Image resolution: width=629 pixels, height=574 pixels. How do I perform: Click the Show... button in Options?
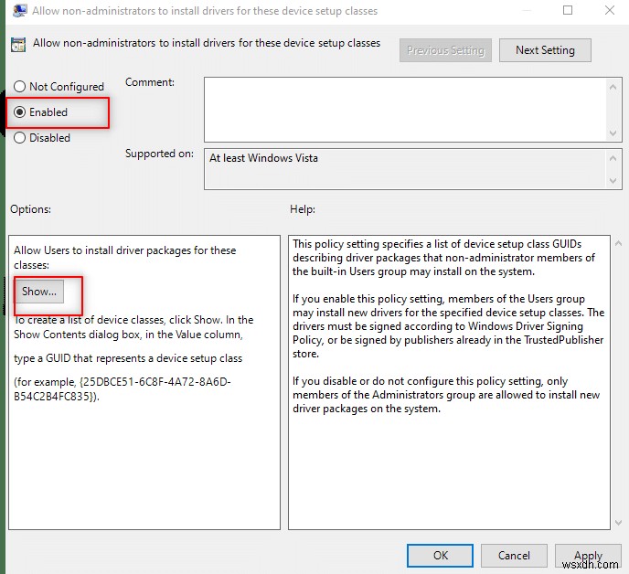39,292
